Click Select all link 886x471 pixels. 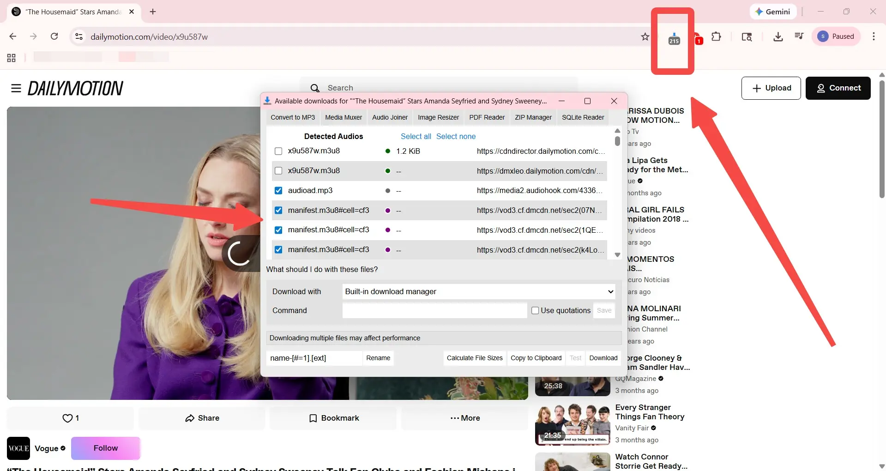(x=416, y=136)
